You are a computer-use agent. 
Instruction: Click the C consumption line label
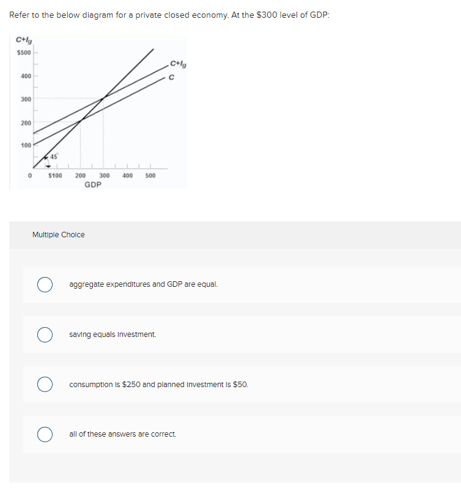tap(171, 77)
